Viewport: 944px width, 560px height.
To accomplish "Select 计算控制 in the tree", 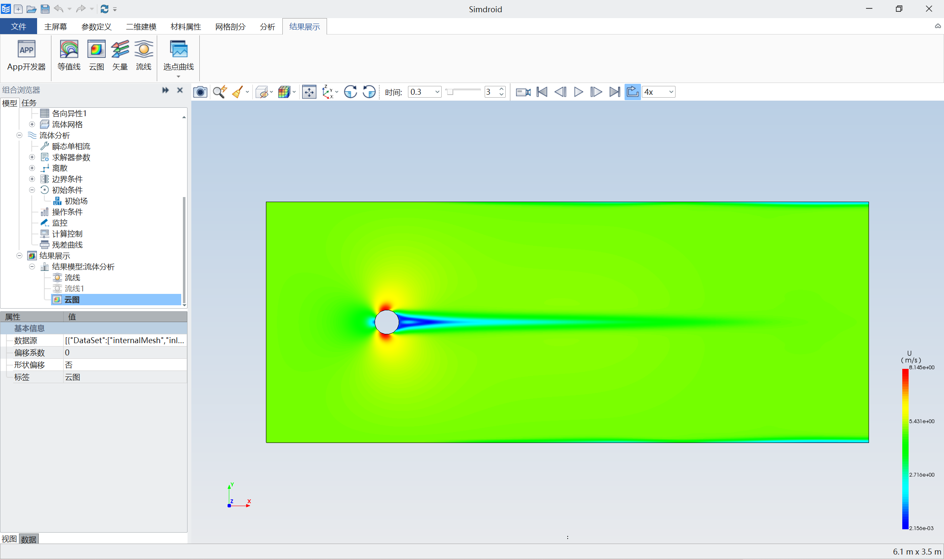I will click(x=67, y=234).
